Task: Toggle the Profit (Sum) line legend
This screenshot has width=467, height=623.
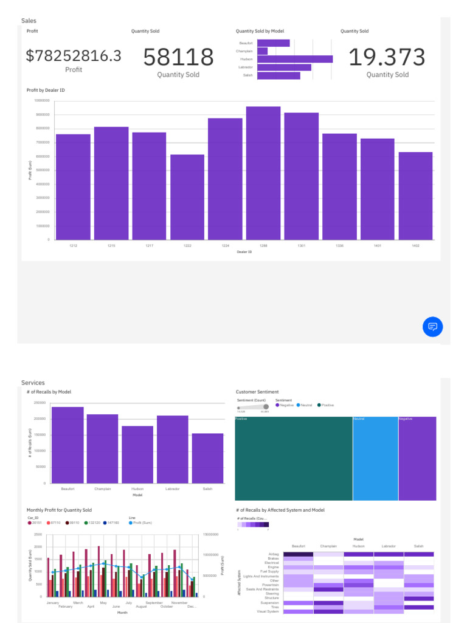Action: [140, 523]
